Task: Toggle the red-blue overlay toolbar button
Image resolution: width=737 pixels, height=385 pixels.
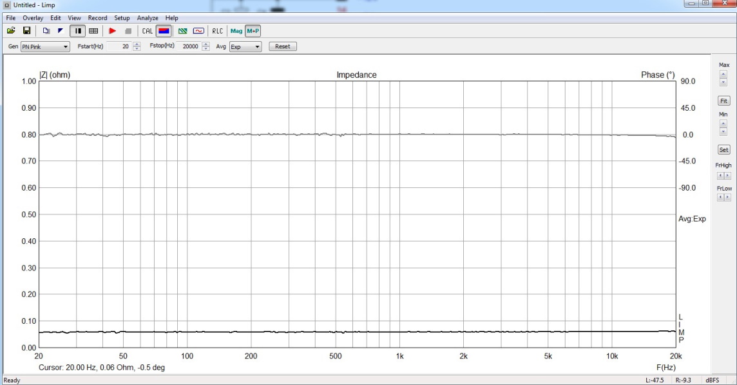Action: 164,31
